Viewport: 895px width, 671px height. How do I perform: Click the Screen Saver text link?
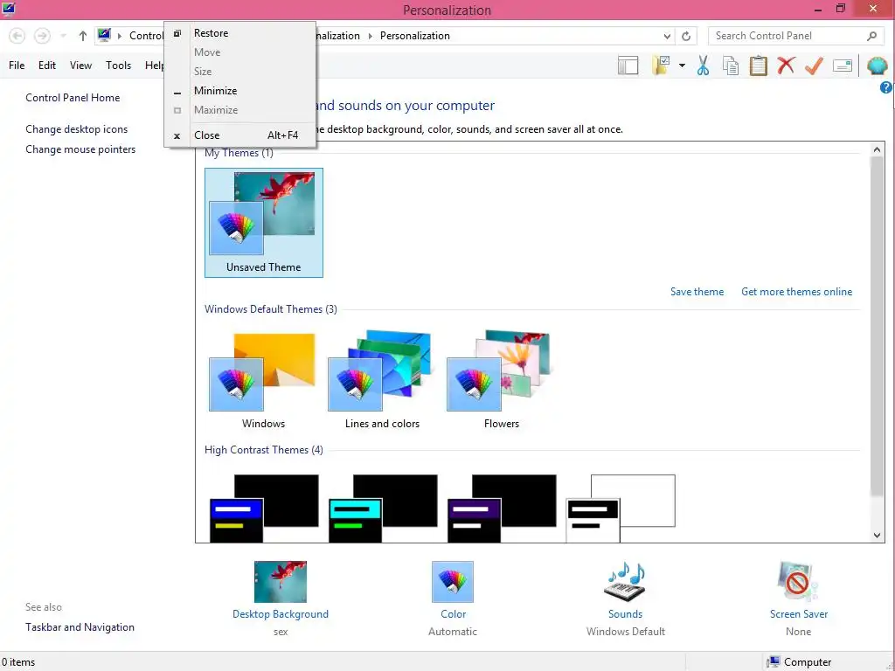tap(799, 614)
